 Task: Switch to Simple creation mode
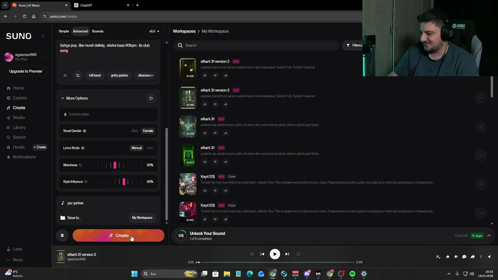64,31
